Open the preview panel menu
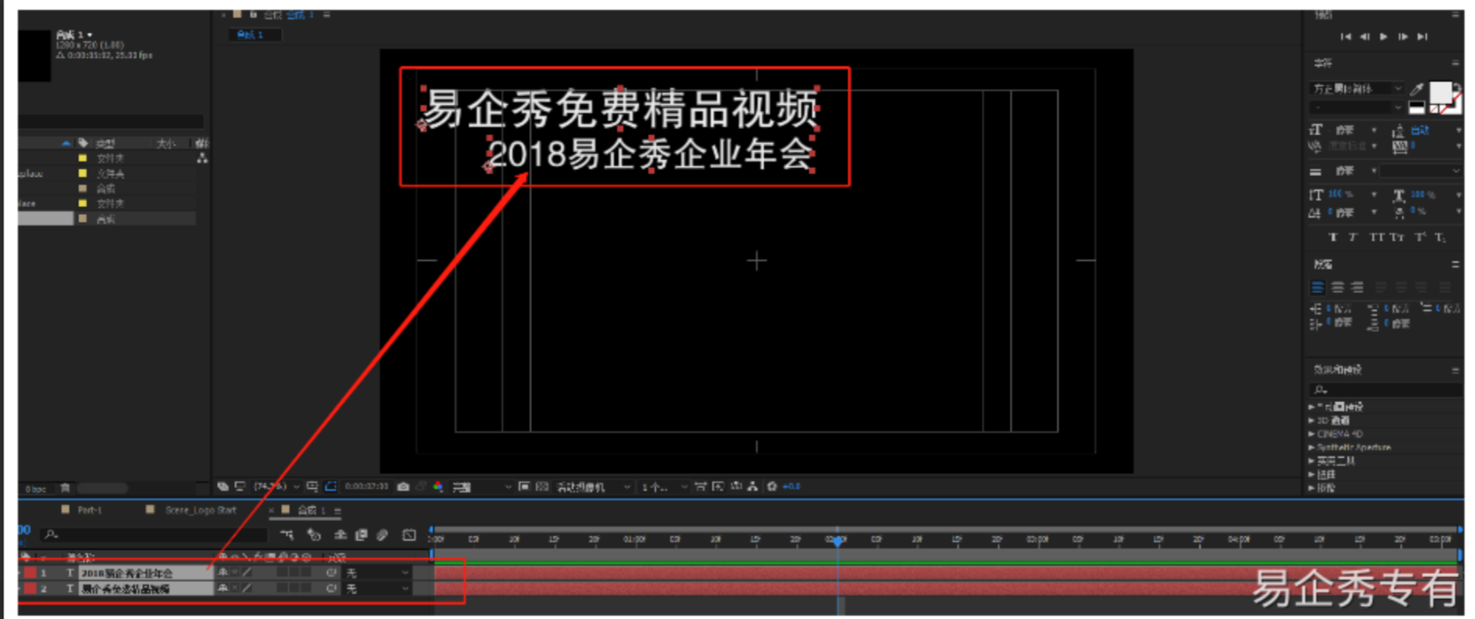This screenshot has height=619, width=1475. [1456, 15]
